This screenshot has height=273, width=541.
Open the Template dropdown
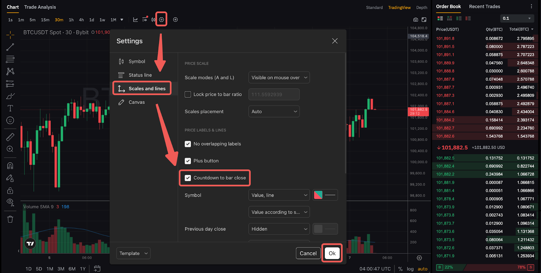133,253
